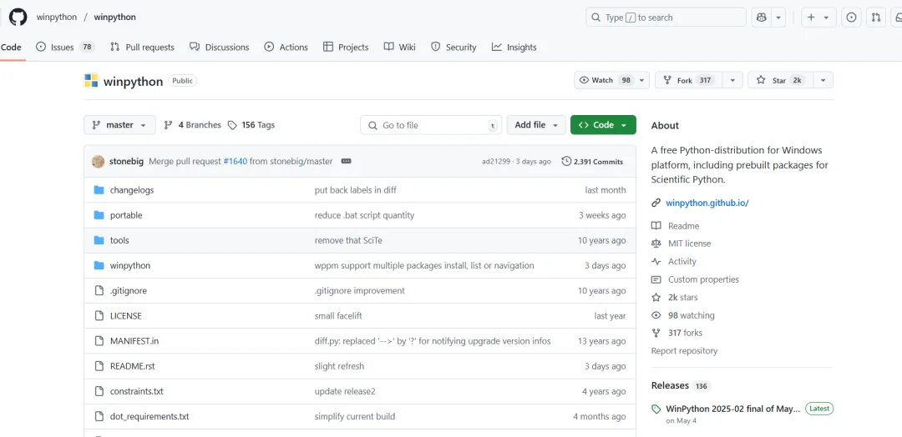Click the GitHub logo home icon
This screenshot has width=902, height=437.
(18, 18)
